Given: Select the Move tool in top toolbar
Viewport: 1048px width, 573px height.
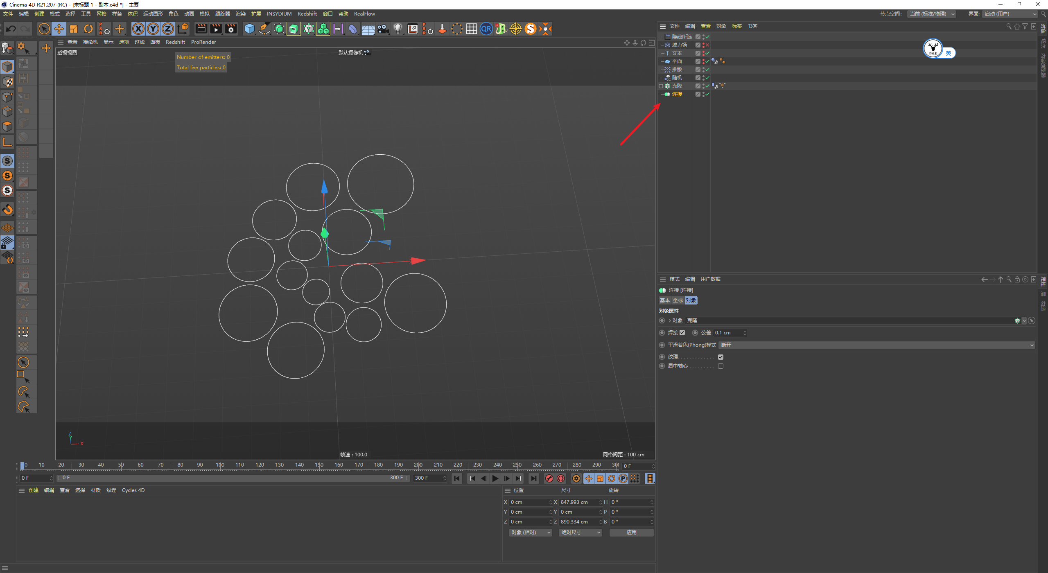Looking at the screenshot, I should pos(59,29).
